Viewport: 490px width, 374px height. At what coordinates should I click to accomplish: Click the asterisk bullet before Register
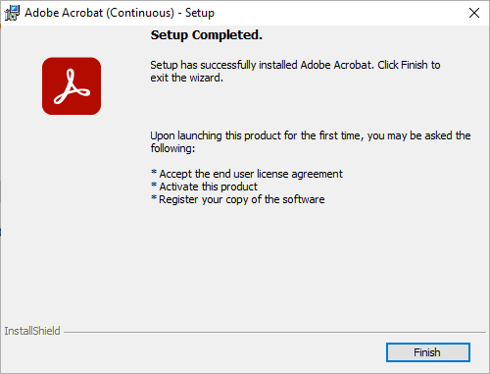point(154,198)
